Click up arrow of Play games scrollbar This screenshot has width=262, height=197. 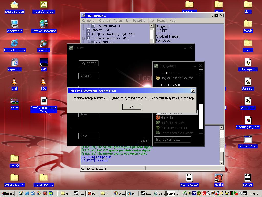point(201,72)
